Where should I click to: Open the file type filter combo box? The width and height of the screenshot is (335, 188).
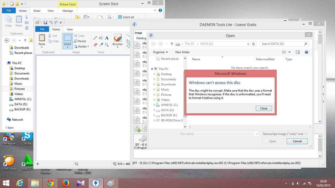(x=285, y=134)
